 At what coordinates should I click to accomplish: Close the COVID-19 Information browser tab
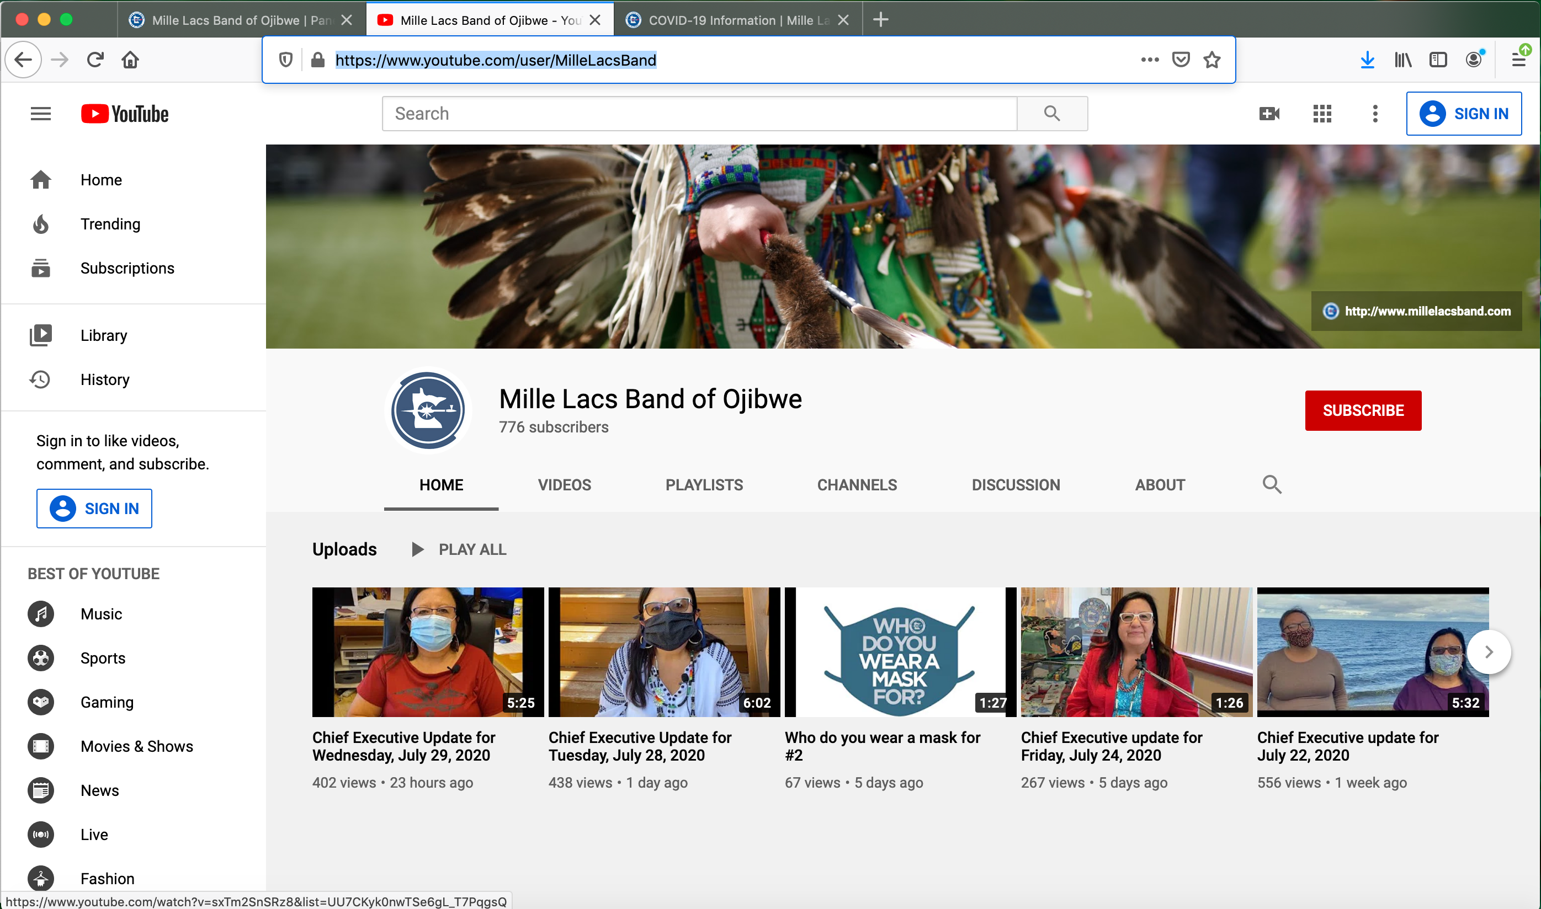point(843,20)
